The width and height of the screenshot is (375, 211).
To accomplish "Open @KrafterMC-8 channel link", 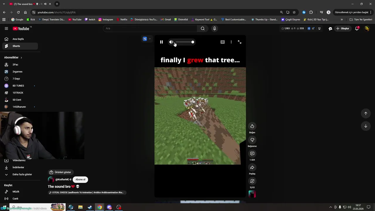I will click(x=63, y=180).
